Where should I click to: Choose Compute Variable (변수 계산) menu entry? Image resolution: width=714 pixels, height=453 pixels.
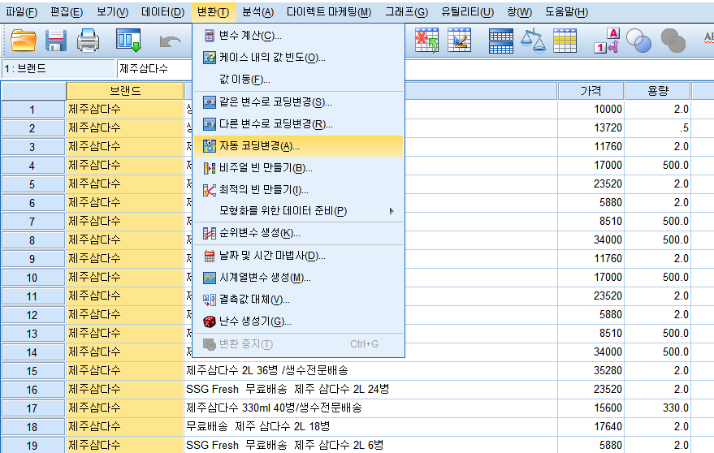[x=298, y=36]
